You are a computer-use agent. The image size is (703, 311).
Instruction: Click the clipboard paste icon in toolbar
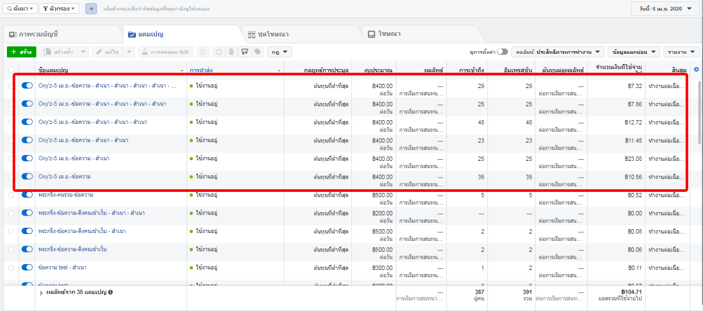[x=202, y=52]
